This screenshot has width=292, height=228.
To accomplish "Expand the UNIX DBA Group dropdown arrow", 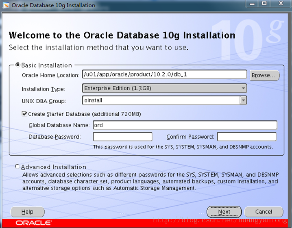I will (x=243, y=100).
